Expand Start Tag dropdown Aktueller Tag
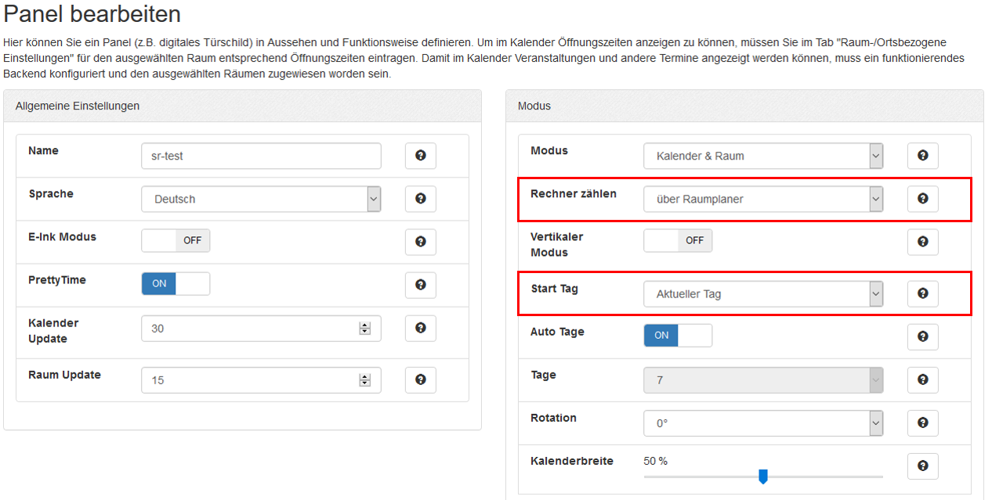The height and width of the screenshot is (500, 992). coord(762,294)
